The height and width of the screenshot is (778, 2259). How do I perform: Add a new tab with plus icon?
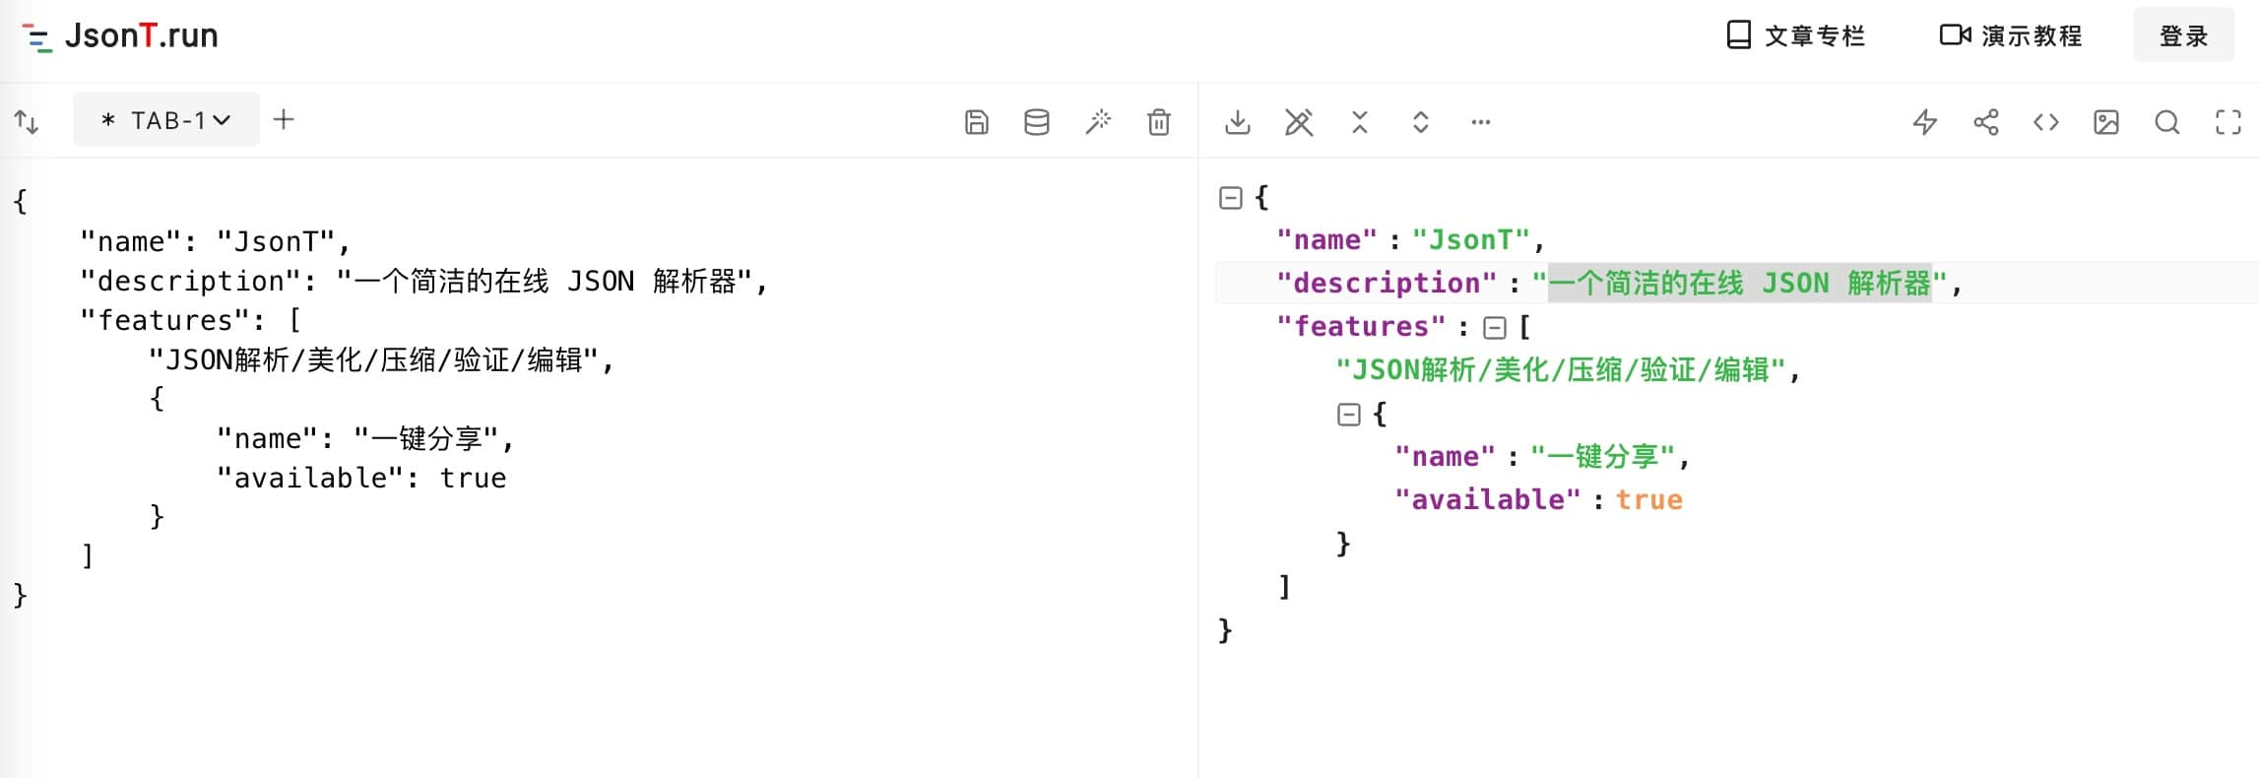(x=284, y=120)
